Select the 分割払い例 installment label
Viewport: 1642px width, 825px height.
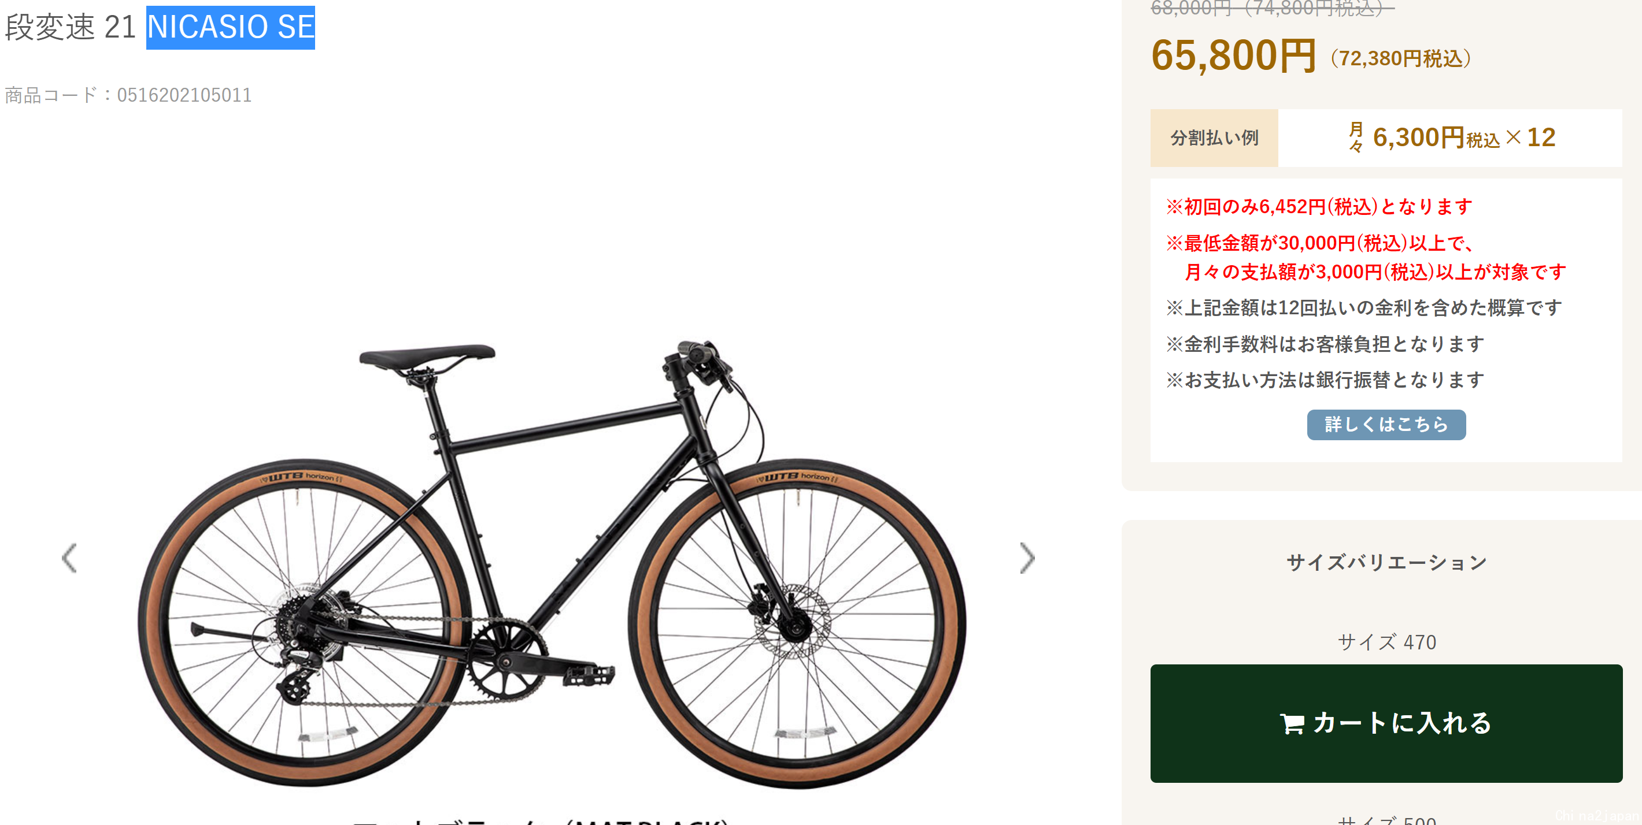click(1214, 137)
